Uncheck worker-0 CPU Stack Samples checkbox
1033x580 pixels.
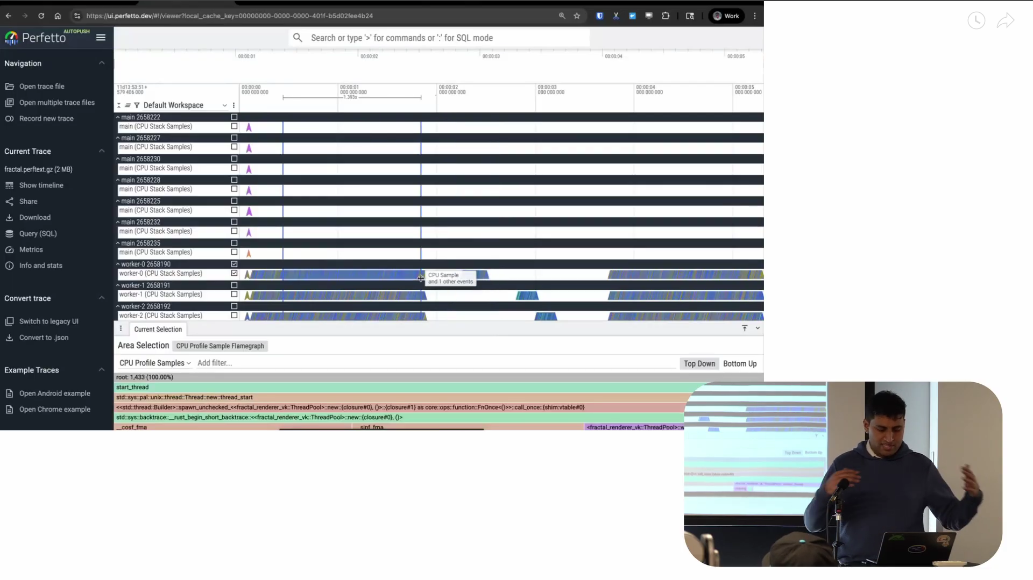[x=234, y=273]
